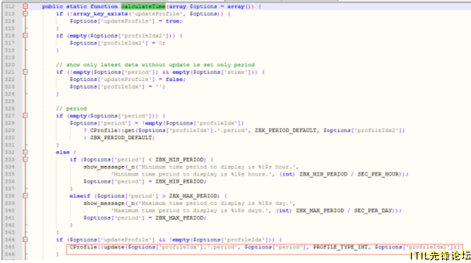Image resolution: width=471 pixels, height=263 pixels.
Task: Collapse the fold marker at line 333
Action: click(25, 160)
